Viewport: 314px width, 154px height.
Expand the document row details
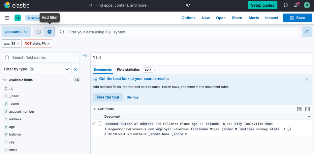coord(94,123)
